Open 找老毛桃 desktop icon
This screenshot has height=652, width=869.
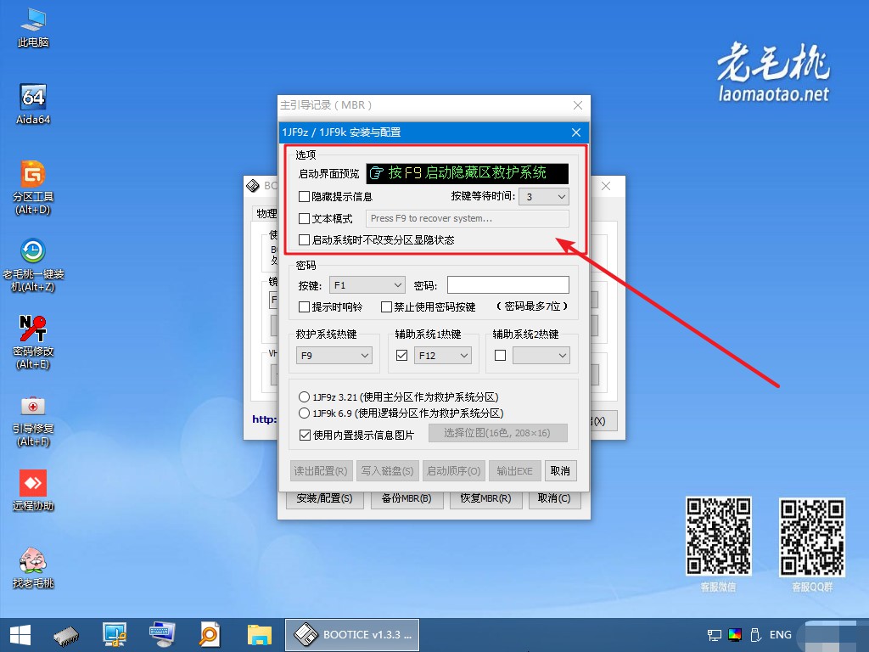pyautogui.click(x=33, y=567)
